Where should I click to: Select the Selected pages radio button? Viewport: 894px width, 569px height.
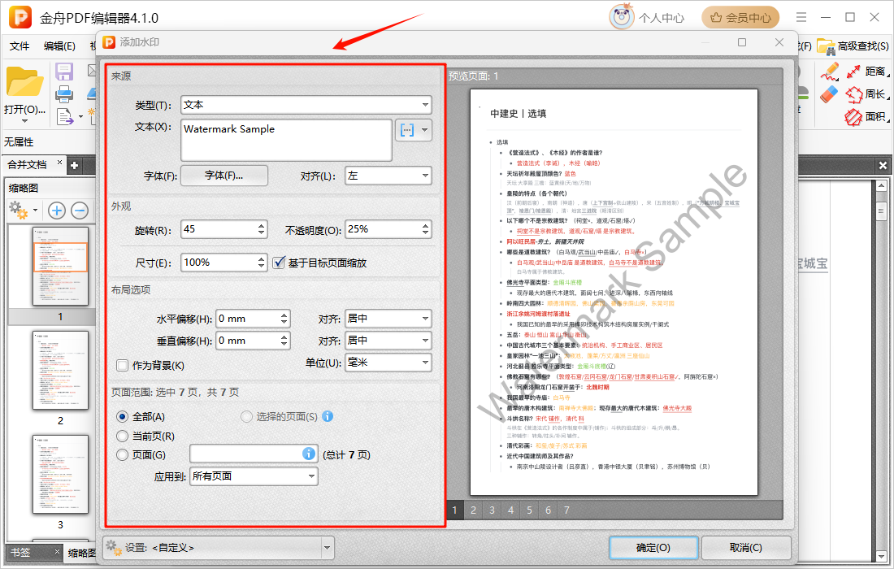tap(246, 417)
